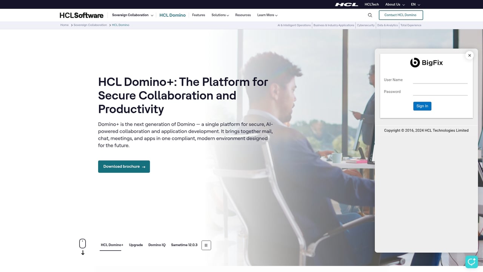The image size is (483, 272).
Task: Click the HCLSoftware logo
Action: (81, 15)
